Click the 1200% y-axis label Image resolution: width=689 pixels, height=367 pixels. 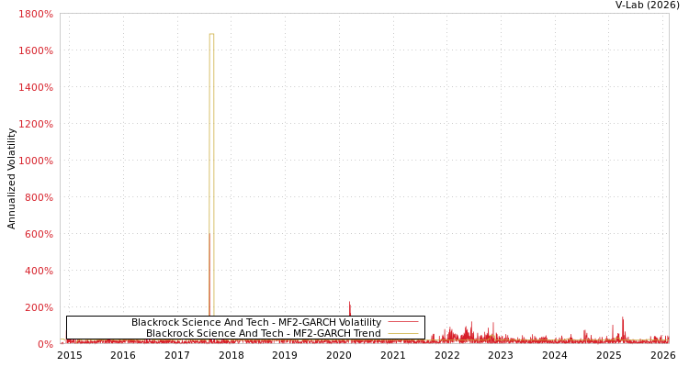click(x=36, y=124)
